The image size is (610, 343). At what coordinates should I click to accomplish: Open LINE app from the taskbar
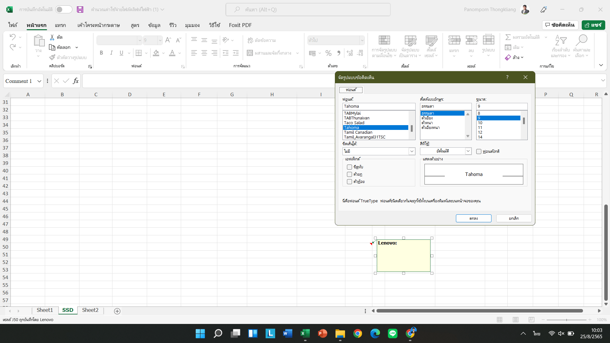(x=393, y=333)
